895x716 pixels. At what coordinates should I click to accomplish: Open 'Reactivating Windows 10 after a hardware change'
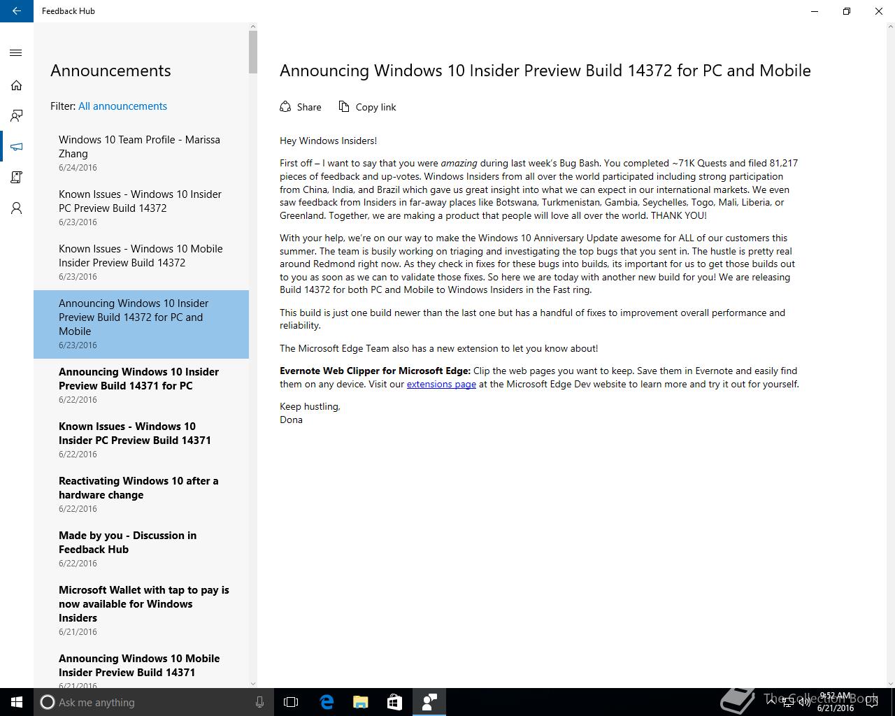[141, 495]
